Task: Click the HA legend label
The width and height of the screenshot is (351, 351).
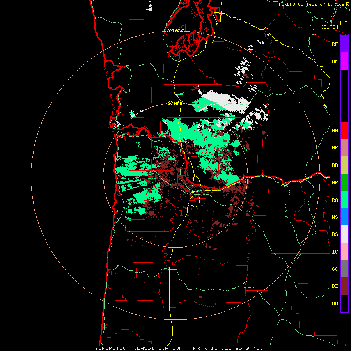Action: tap(335, 131)
